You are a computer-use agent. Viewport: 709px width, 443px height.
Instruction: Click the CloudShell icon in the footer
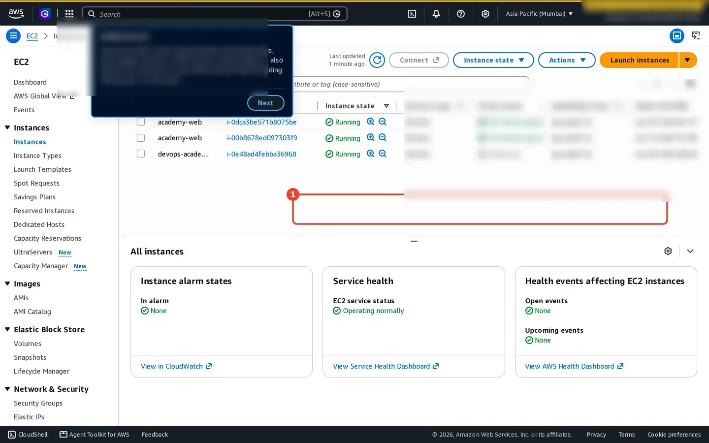(12, 435)
